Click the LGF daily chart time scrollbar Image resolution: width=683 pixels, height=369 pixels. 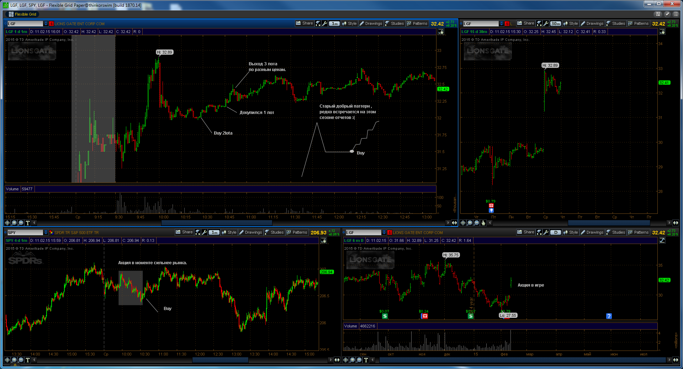[523, 360]
